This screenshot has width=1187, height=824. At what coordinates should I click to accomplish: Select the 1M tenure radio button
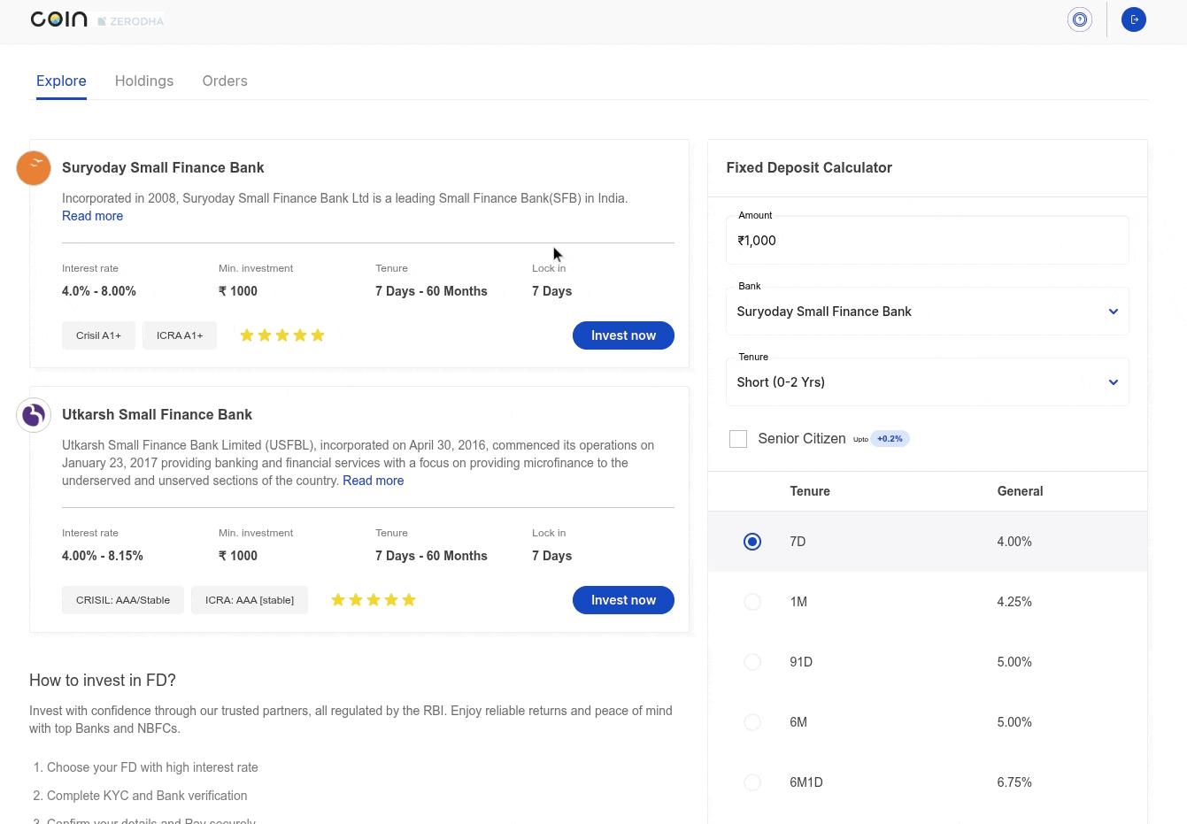[x=752, y=602]
